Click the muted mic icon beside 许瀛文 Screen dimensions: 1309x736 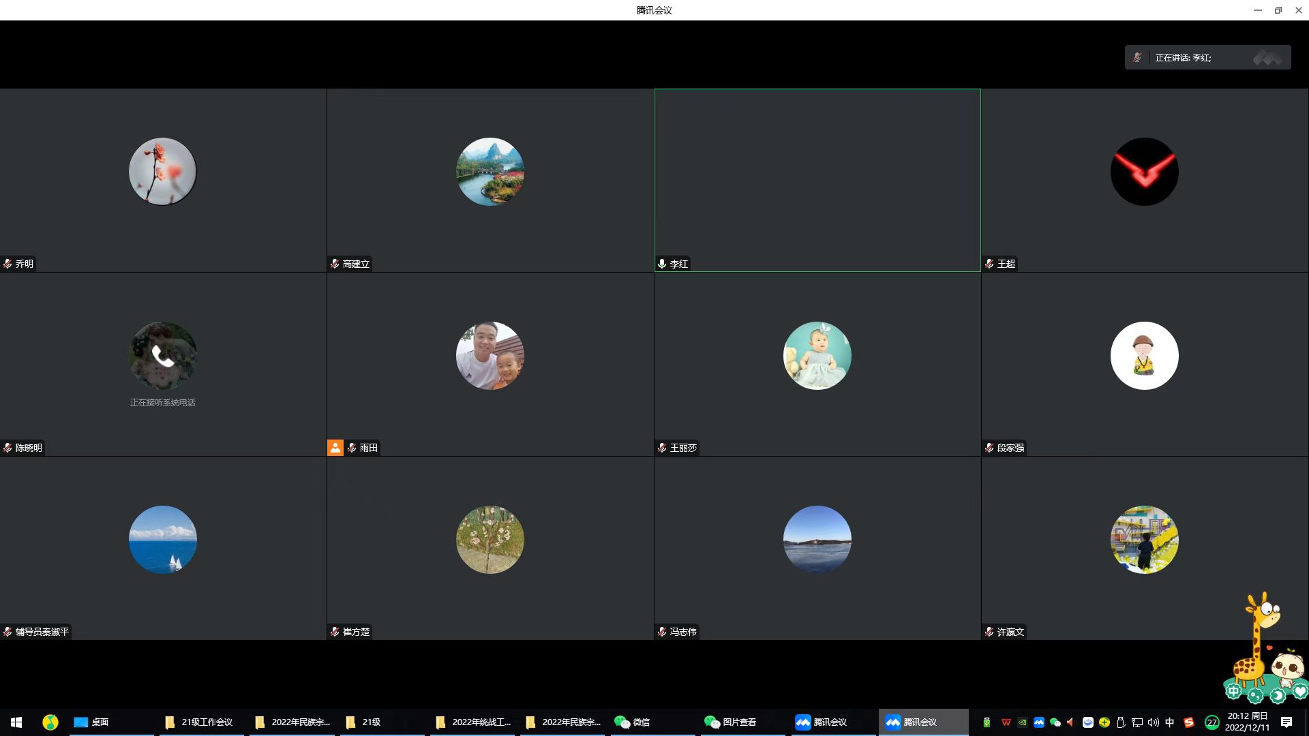(989, 632)
